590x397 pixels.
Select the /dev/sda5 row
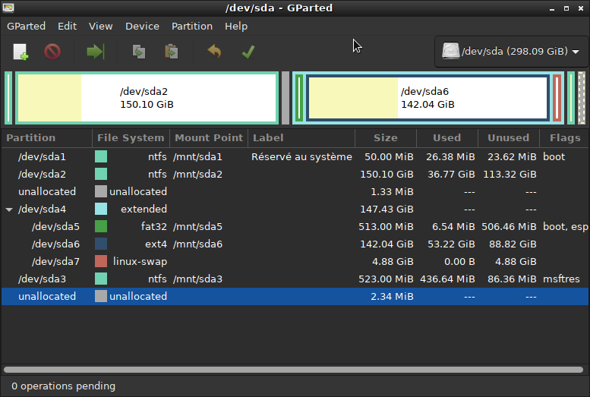[x=295, y=226]
